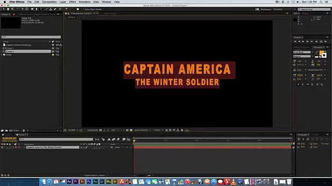Click the snapshot camera icon in viewer

[101, 130]
